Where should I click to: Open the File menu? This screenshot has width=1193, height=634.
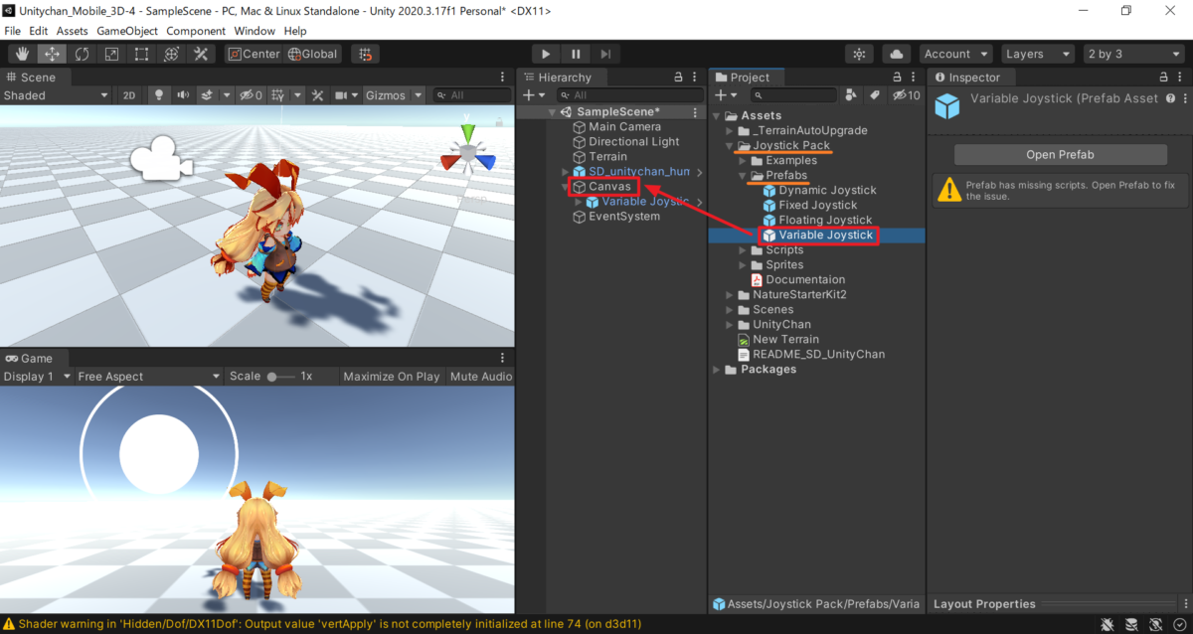pos(13,31)
